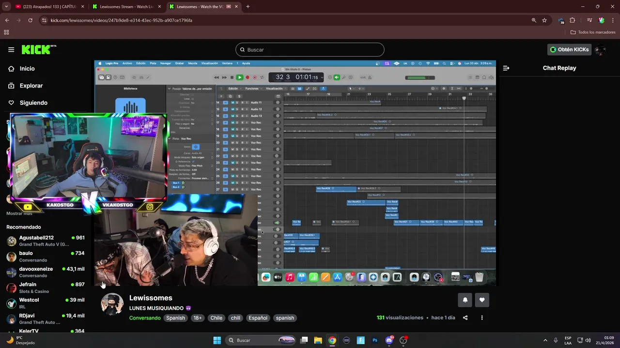Open File Explorer from the taskbar

click(x=318, y=340)
